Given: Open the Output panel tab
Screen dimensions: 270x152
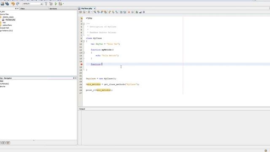Looking at the screenshot, I should coord(82,109).
